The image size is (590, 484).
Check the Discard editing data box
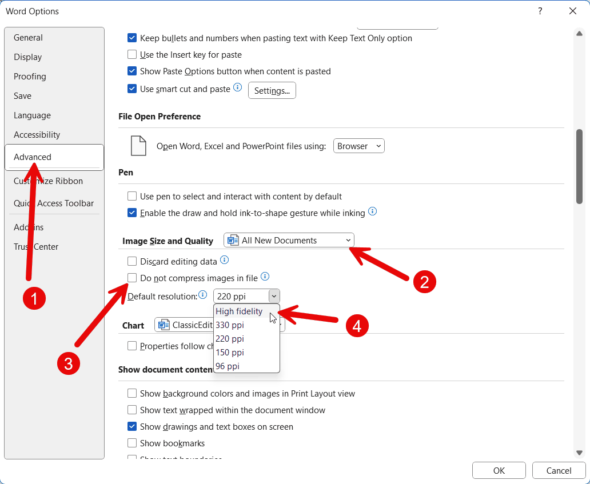[x=131, y=261]
